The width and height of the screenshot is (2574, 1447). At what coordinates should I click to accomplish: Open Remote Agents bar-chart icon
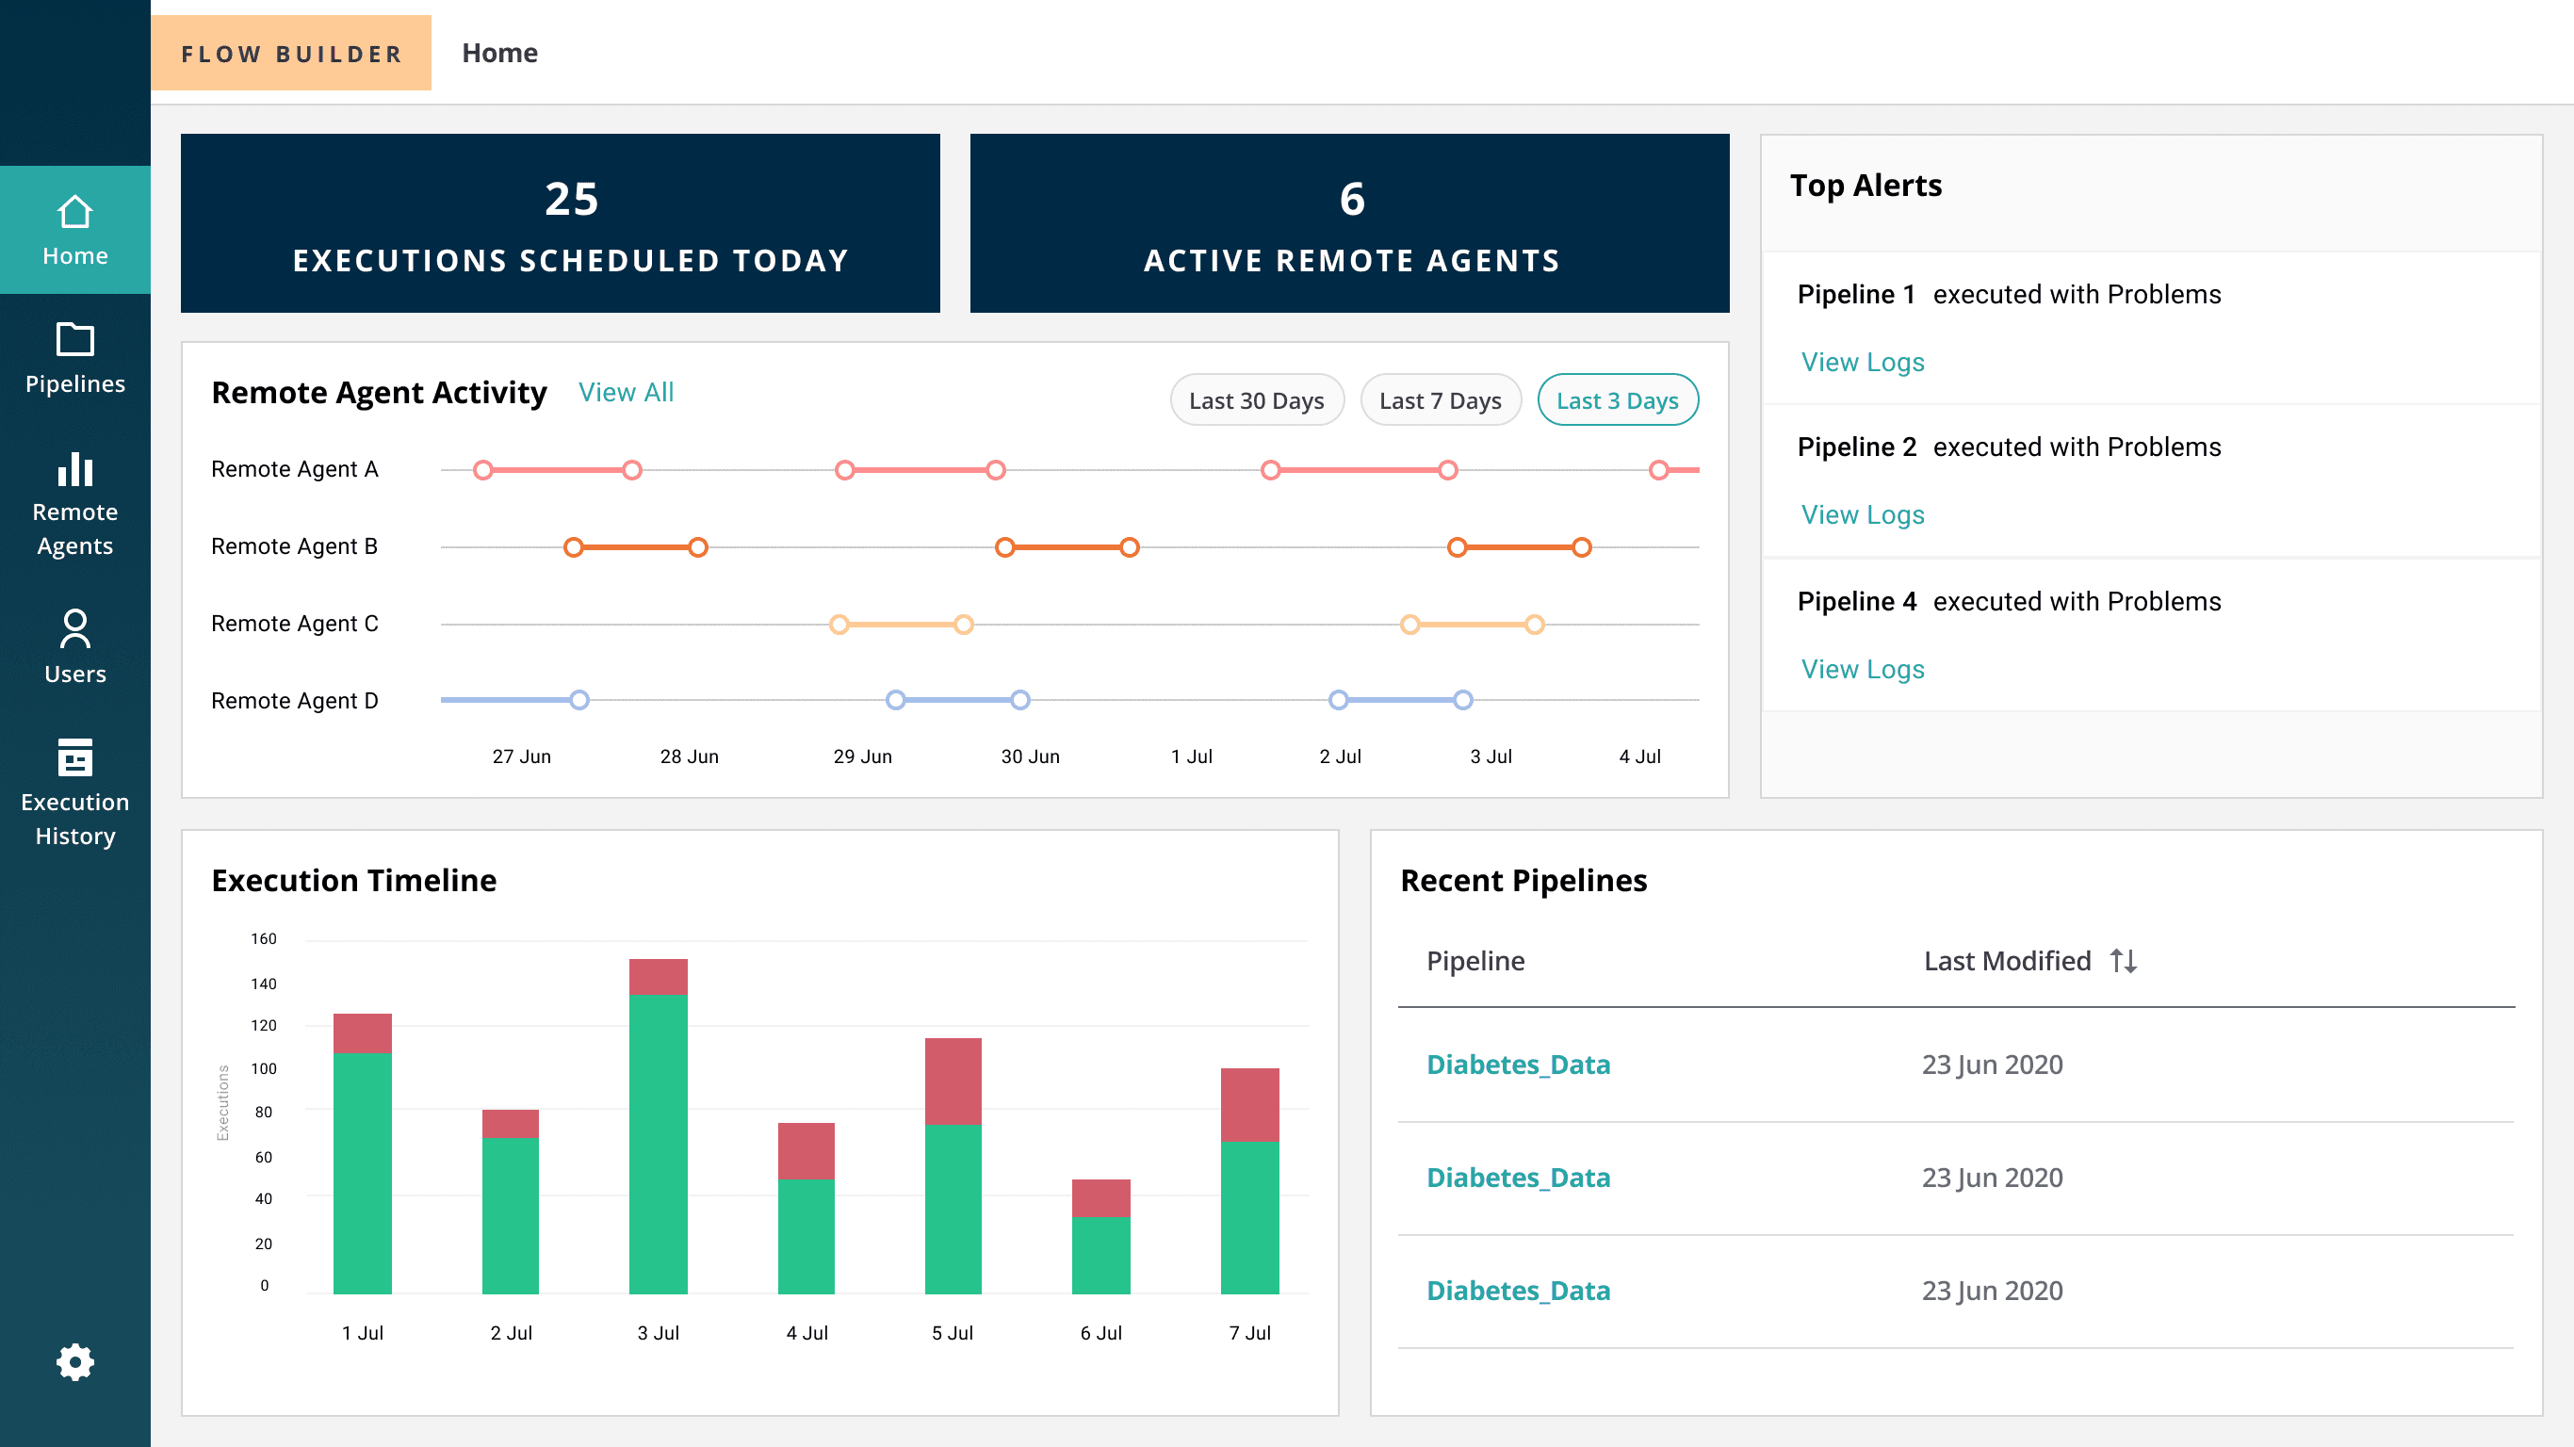pyautogui.click(x=75, y=469)
